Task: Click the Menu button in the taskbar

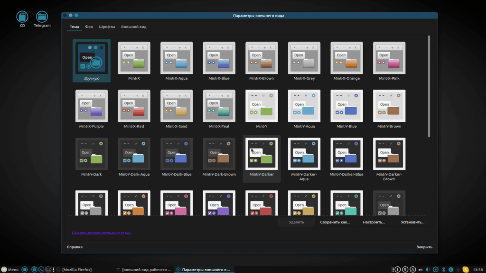Action: coord(10,269)
